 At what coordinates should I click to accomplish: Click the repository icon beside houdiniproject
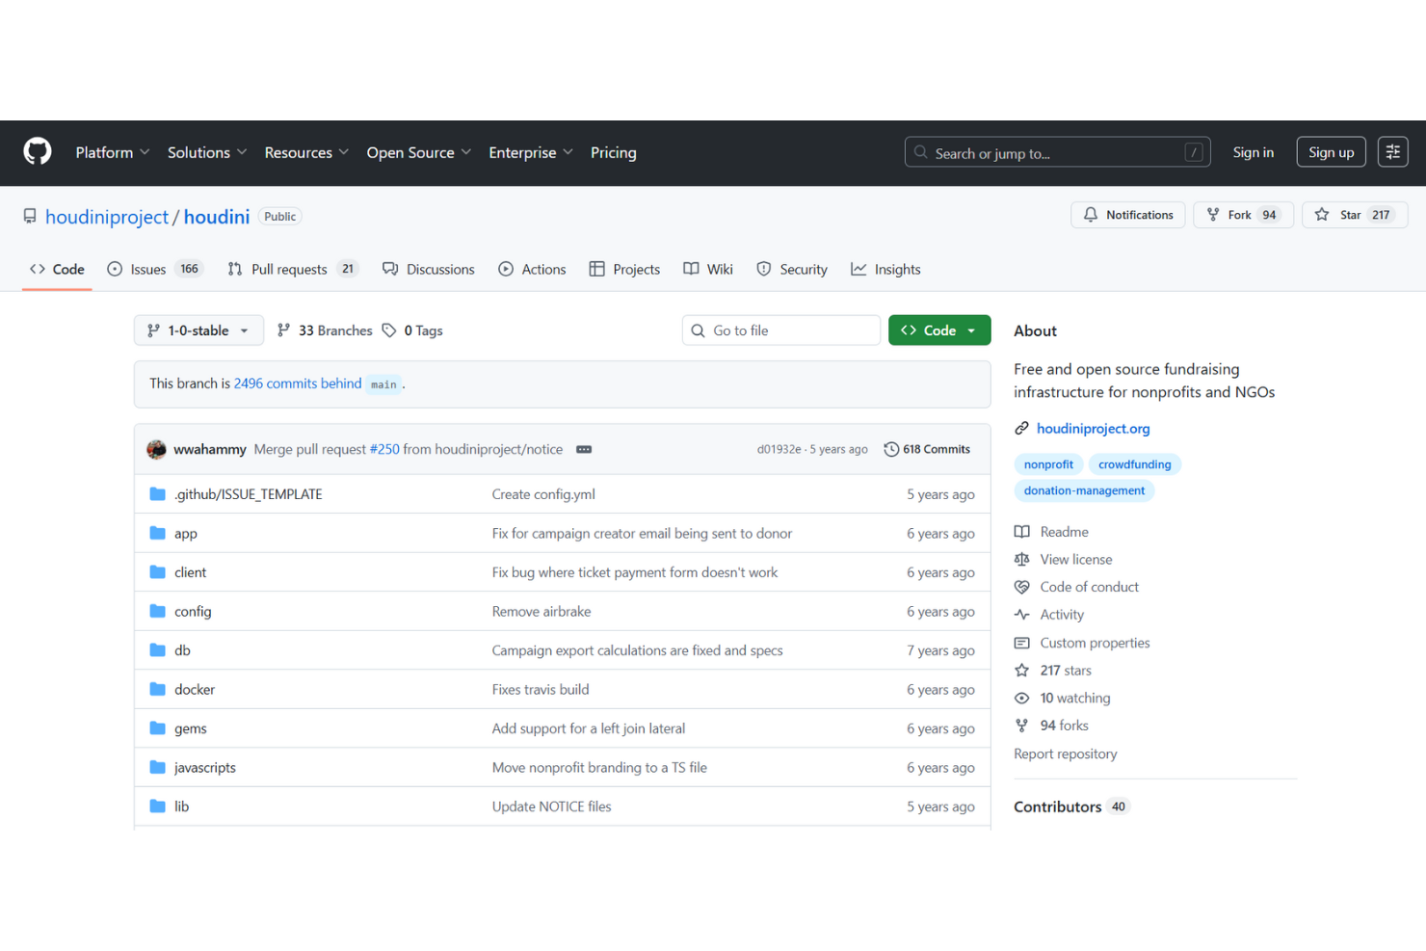point(30,217)
